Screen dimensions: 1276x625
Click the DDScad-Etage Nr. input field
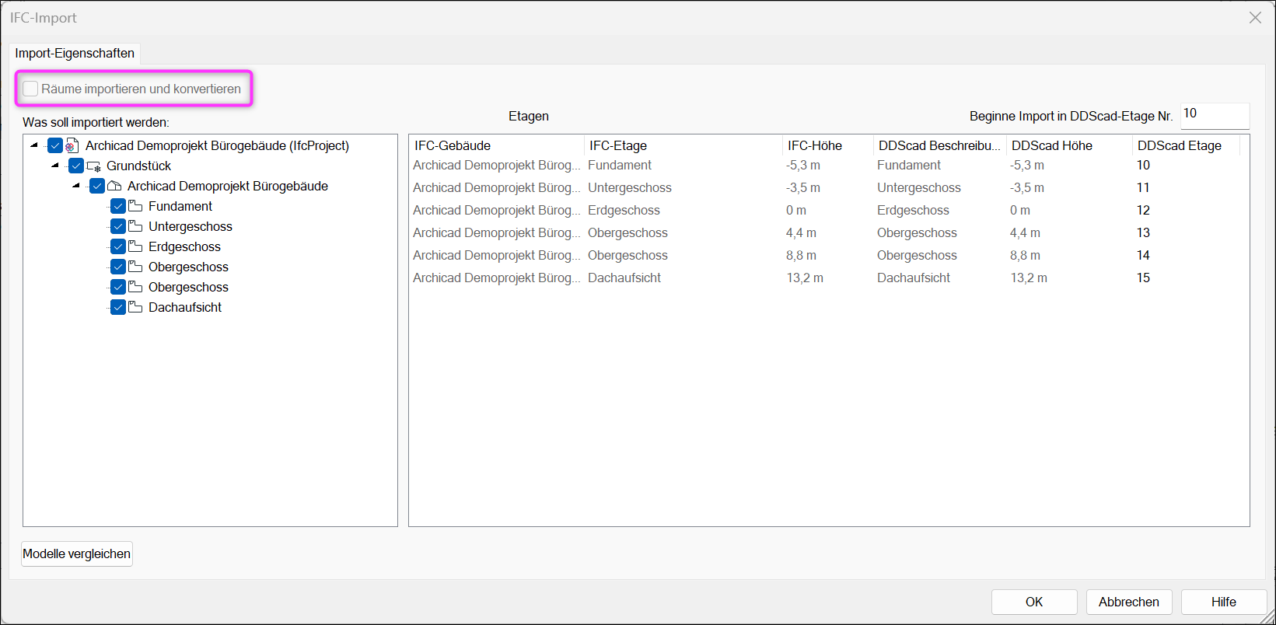tap(1215, 116)
